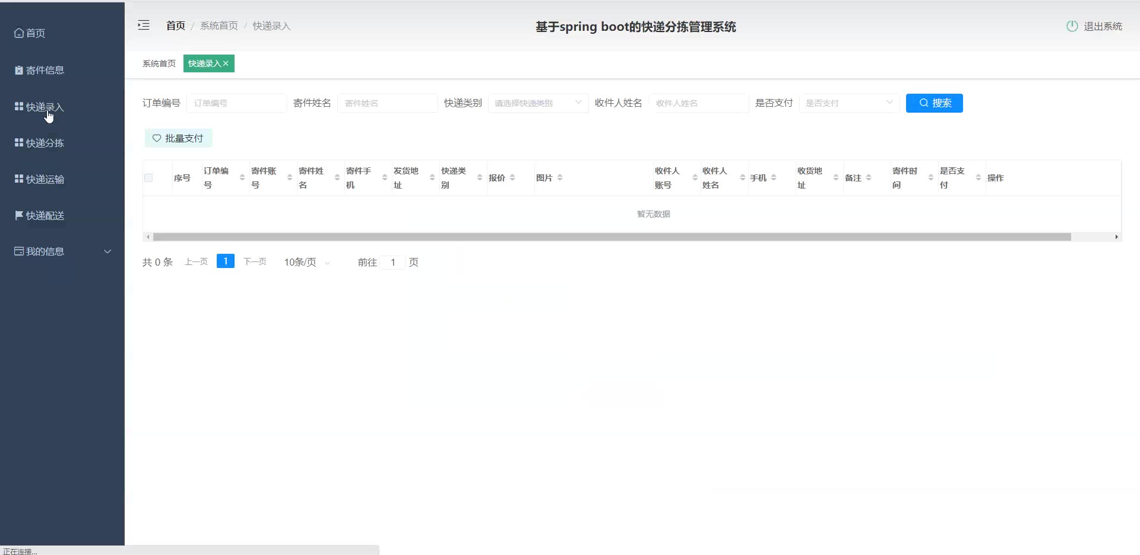
Task: Focus the 收件人姓名 input field
Action: 698,103
